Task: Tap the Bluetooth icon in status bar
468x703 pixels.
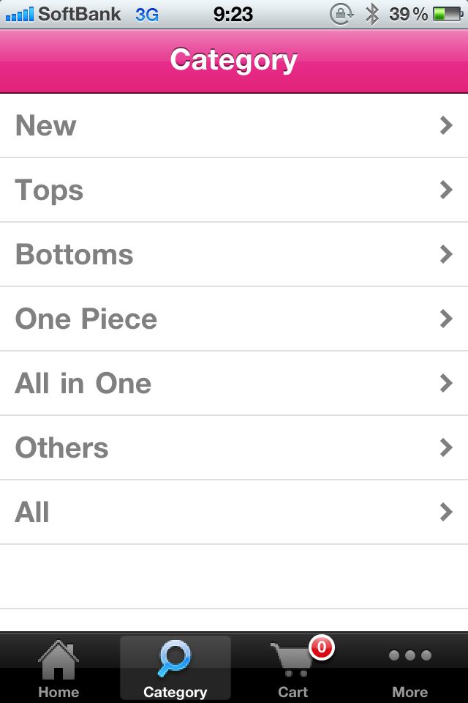Action: point(371,15)
